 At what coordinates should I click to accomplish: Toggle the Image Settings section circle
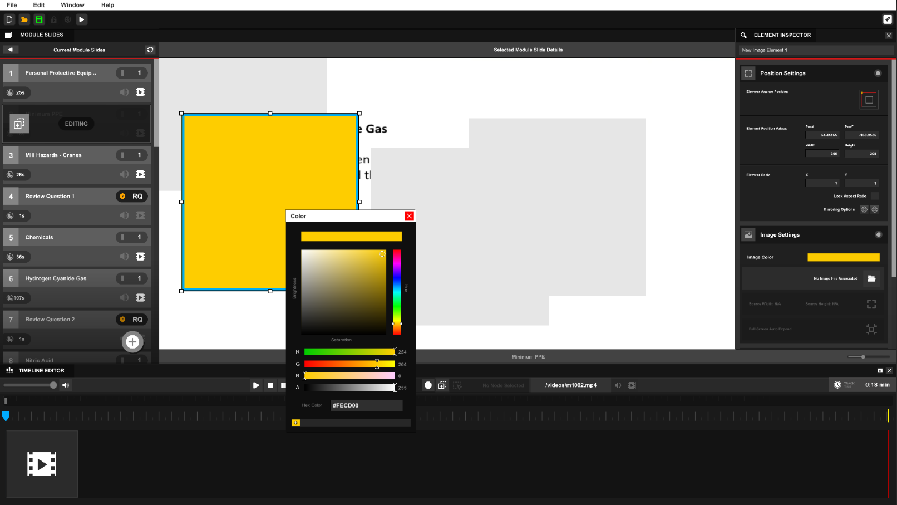(878, 234)
